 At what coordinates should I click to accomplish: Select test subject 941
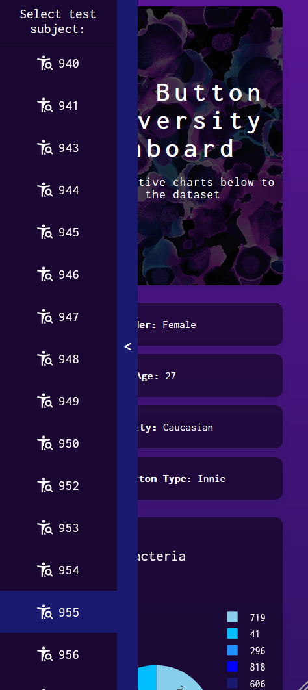point(58,106)
